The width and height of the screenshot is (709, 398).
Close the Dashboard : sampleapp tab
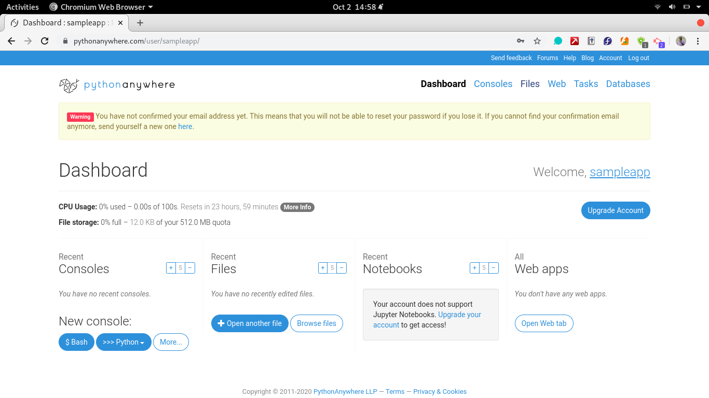click(x=120, y=23)
